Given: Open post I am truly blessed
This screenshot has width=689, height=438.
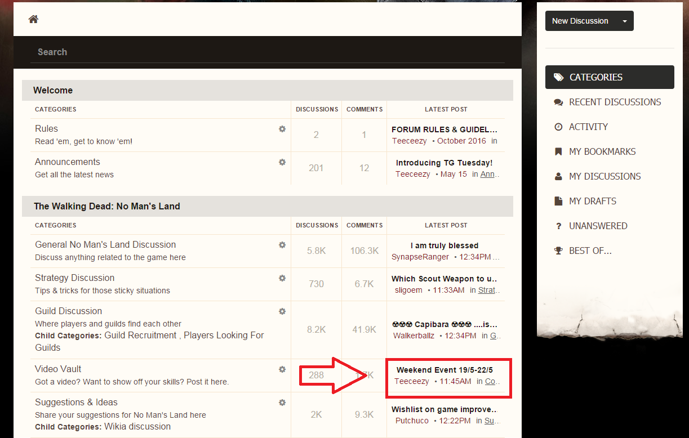Looking at the screenshot, I should [x=444, y=245].
